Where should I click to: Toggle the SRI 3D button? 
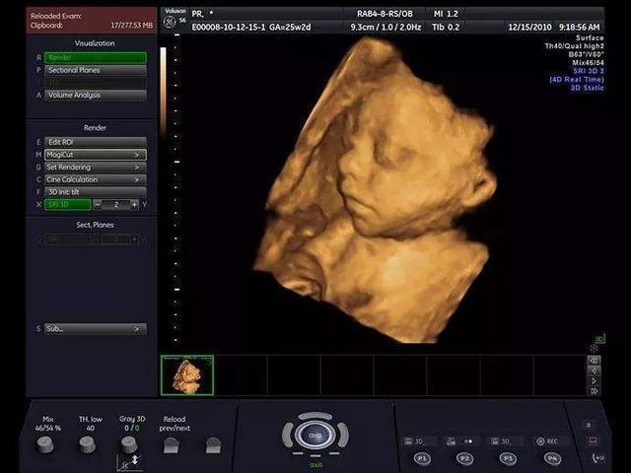[x=67, y=204]
